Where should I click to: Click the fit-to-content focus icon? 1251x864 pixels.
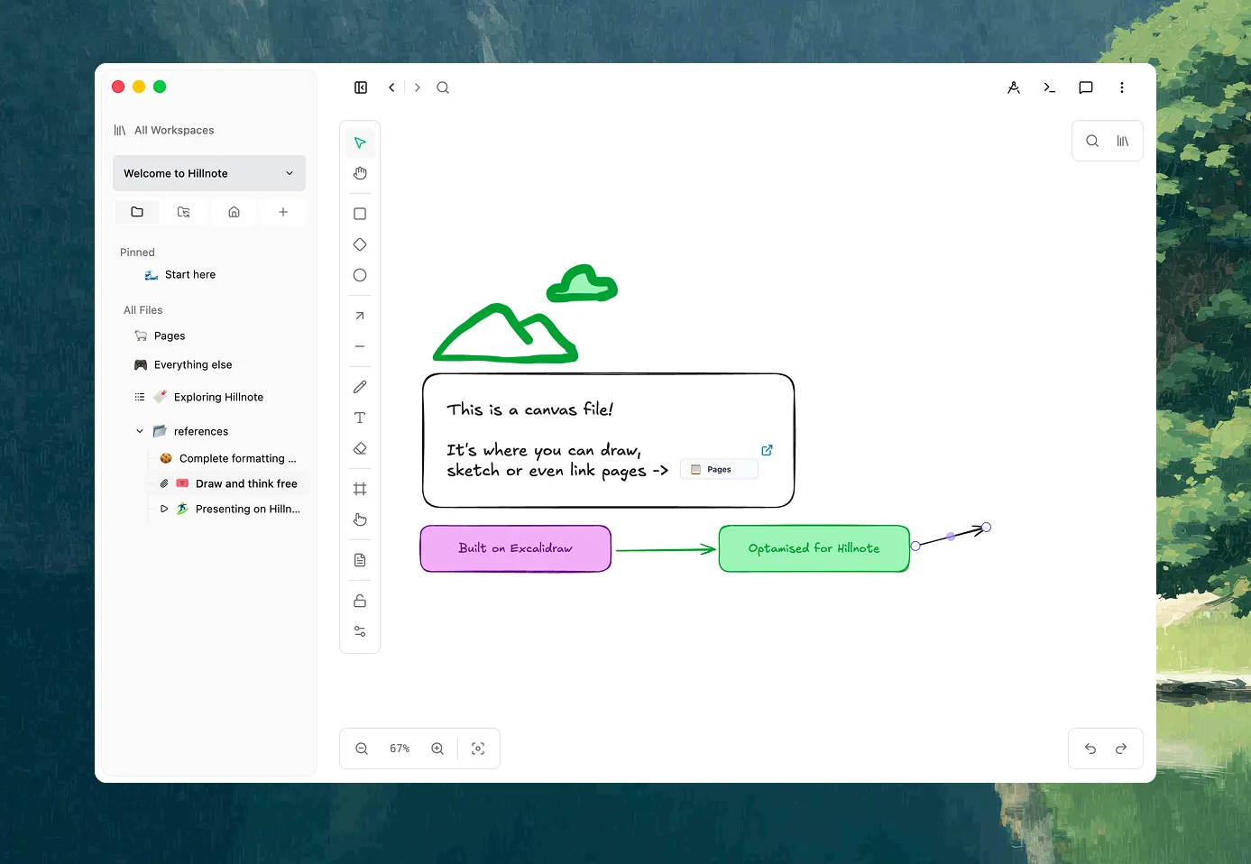[x=478, y=749]
